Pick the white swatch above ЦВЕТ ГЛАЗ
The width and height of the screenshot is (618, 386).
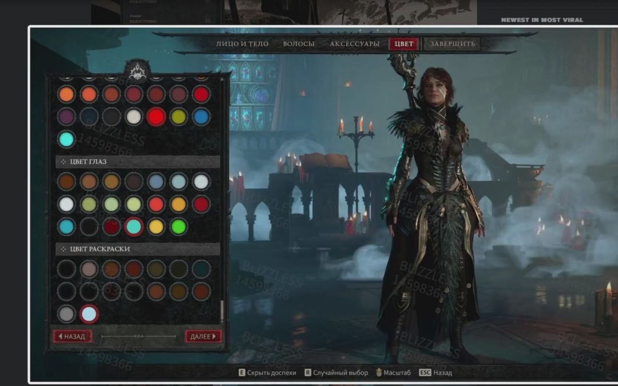(x=133, y=117)
